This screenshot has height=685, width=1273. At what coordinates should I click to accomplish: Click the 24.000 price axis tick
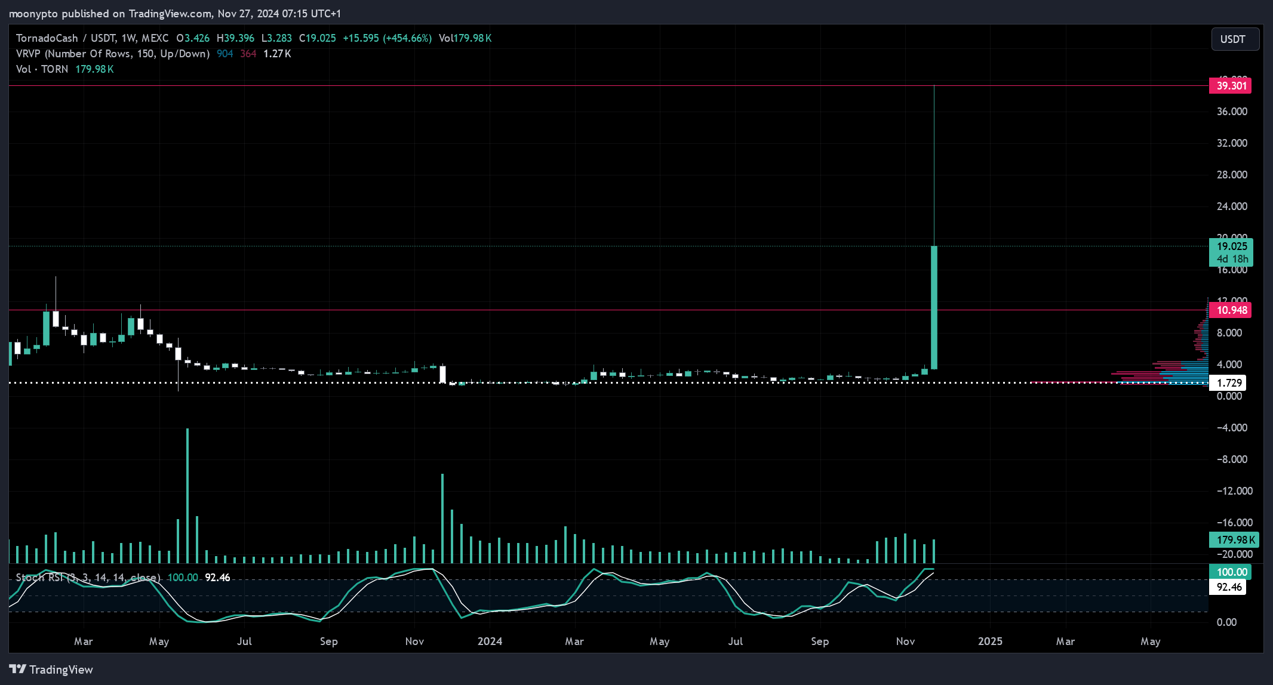click(1232, 206)
